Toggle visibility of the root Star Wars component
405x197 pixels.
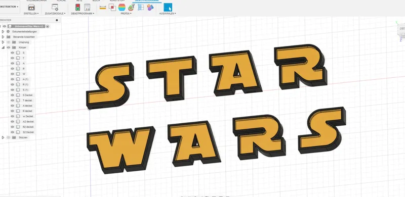coord(5,26)
